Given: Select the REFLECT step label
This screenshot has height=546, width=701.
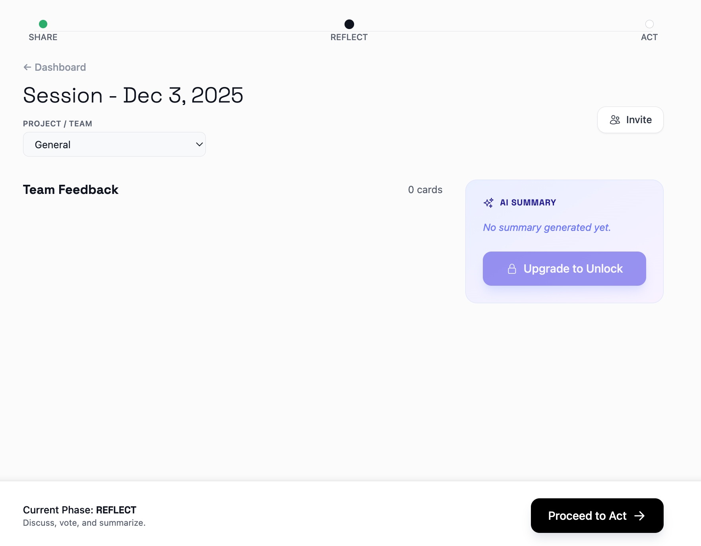Looking at the screenshot, I should (x=349, y=37).
